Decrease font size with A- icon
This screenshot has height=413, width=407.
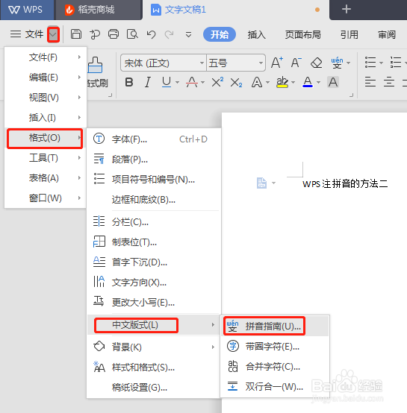coord(296,63)
